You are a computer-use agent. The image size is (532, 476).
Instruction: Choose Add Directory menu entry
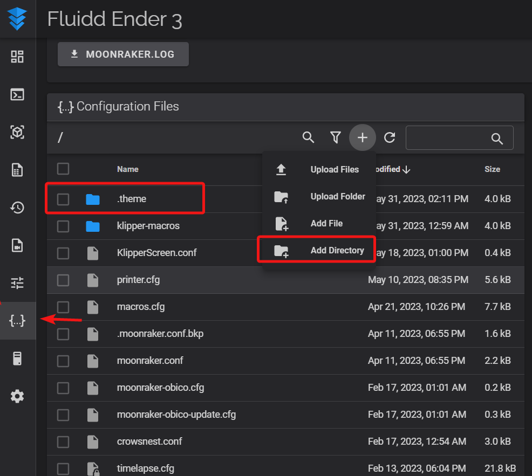(x=319, y=250)
